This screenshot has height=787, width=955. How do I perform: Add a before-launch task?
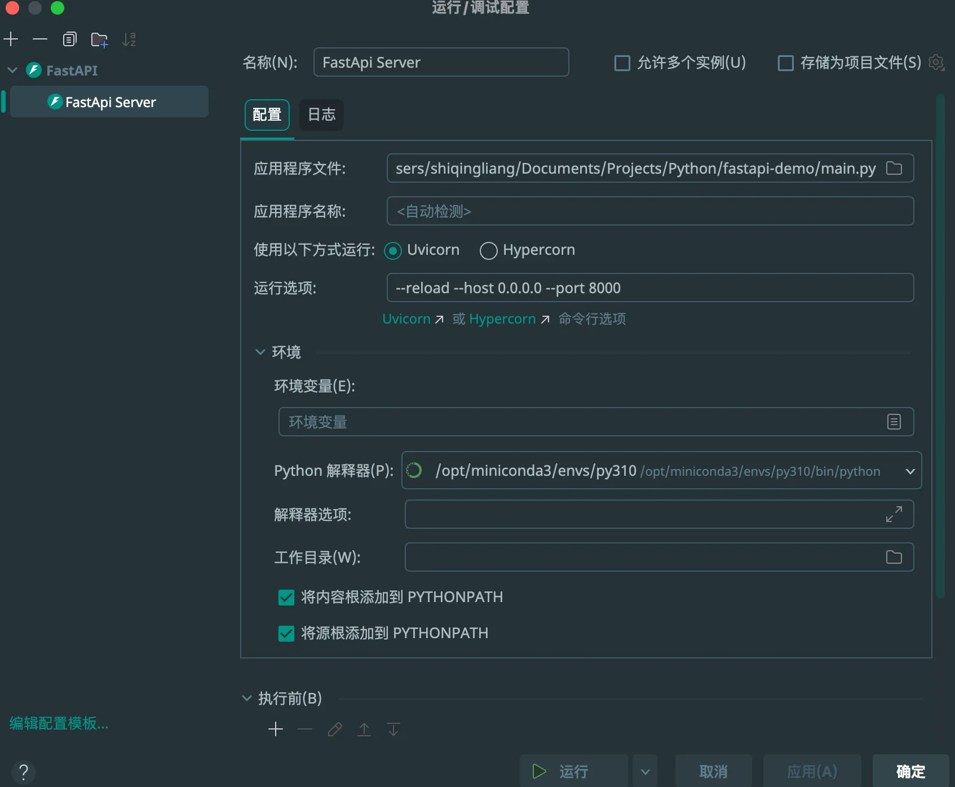pos(276,729)
